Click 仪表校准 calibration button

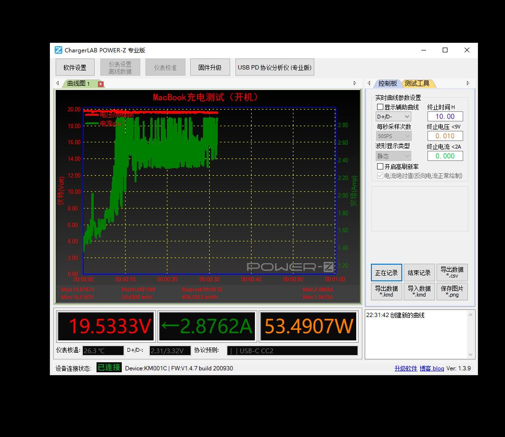[165, 68]
